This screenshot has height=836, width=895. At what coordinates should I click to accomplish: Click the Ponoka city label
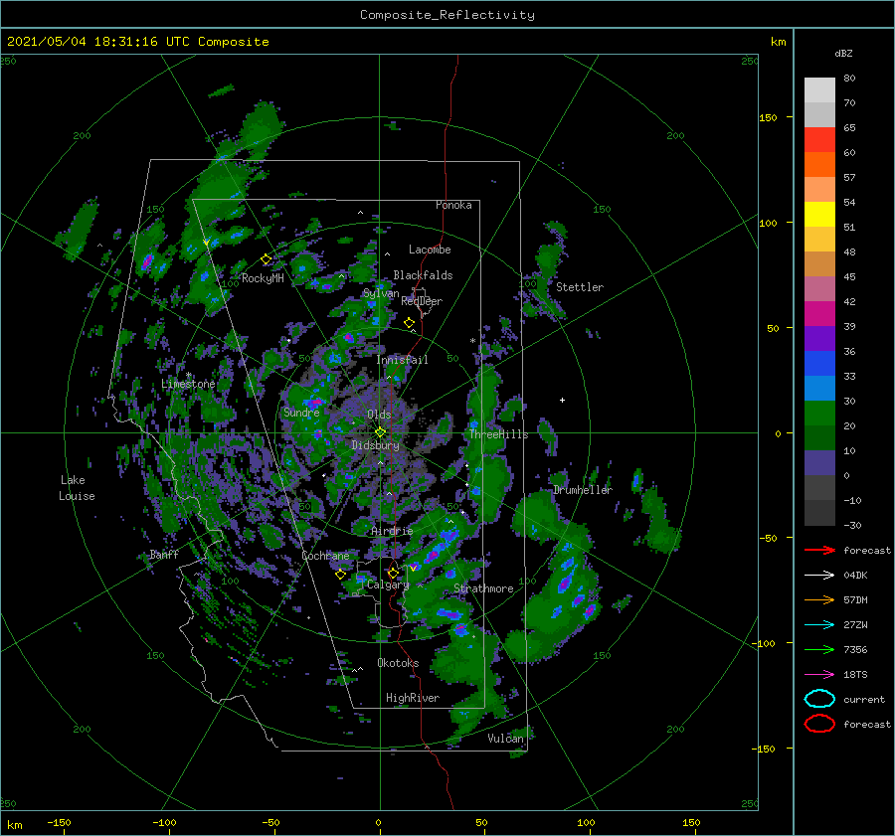[453, 205]
